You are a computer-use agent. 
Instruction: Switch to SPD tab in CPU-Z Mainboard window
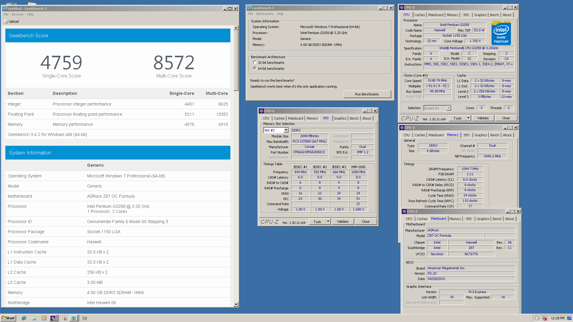coord(469,219)
